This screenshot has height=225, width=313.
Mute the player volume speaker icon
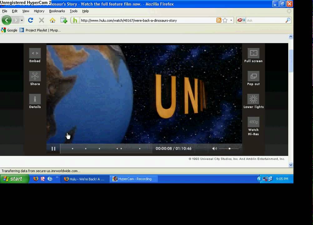(x=214, y=148)
